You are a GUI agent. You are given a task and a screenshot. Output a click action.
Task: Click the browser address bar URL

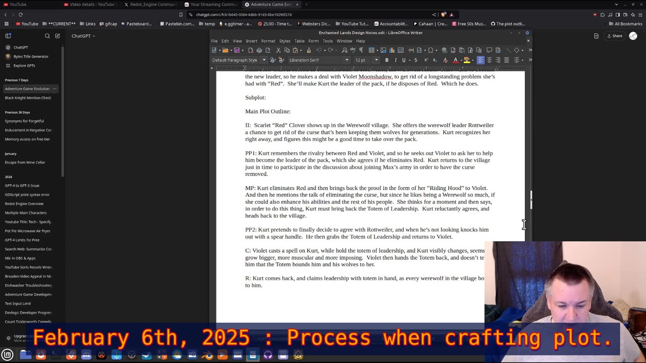[244, 15]
